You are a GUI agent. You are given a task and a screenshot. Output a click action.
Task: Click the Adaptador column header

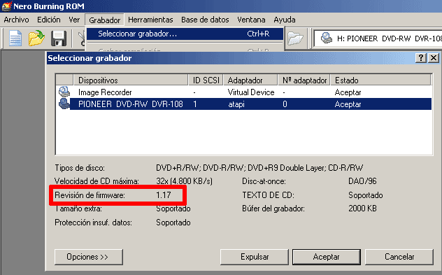tap(250, 80)
